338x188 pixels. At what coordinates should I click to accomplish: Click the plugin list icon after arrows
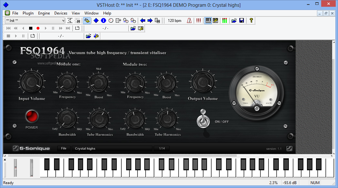[158, 21]
